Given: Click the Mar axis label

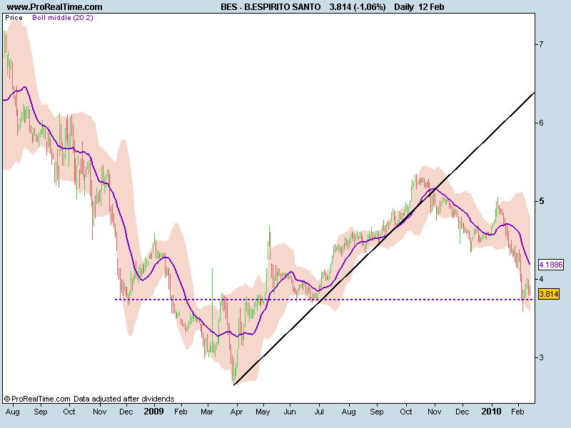Looking at the screenshot, I should click(207, 412).
